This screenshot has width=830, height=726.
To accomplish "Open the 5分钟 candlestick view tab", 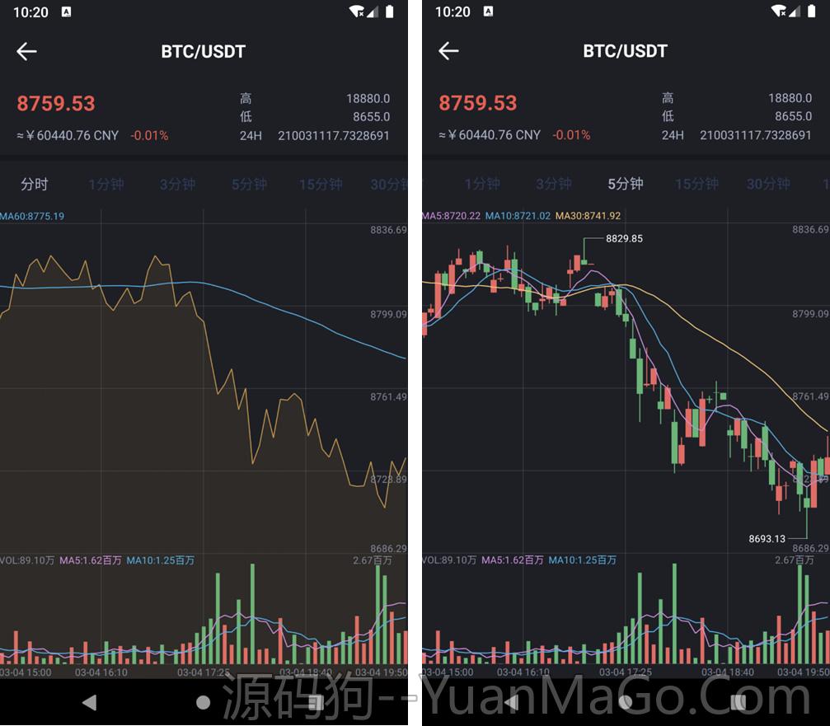I will tap(626, 185).
